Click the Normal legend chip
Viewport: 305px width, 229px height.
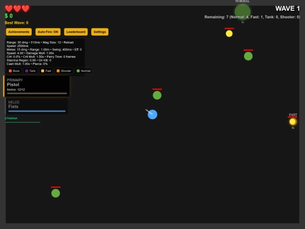84,71
